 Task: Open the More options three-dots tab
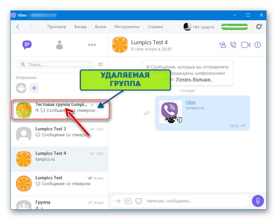click(92, 45)
